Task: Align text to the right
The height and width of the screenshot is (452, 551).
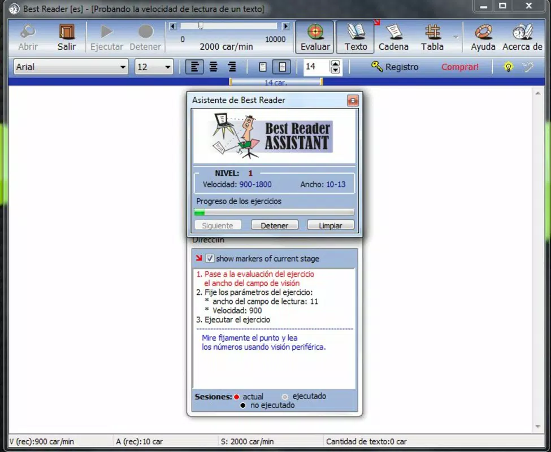Action: (x=232, y=67)
